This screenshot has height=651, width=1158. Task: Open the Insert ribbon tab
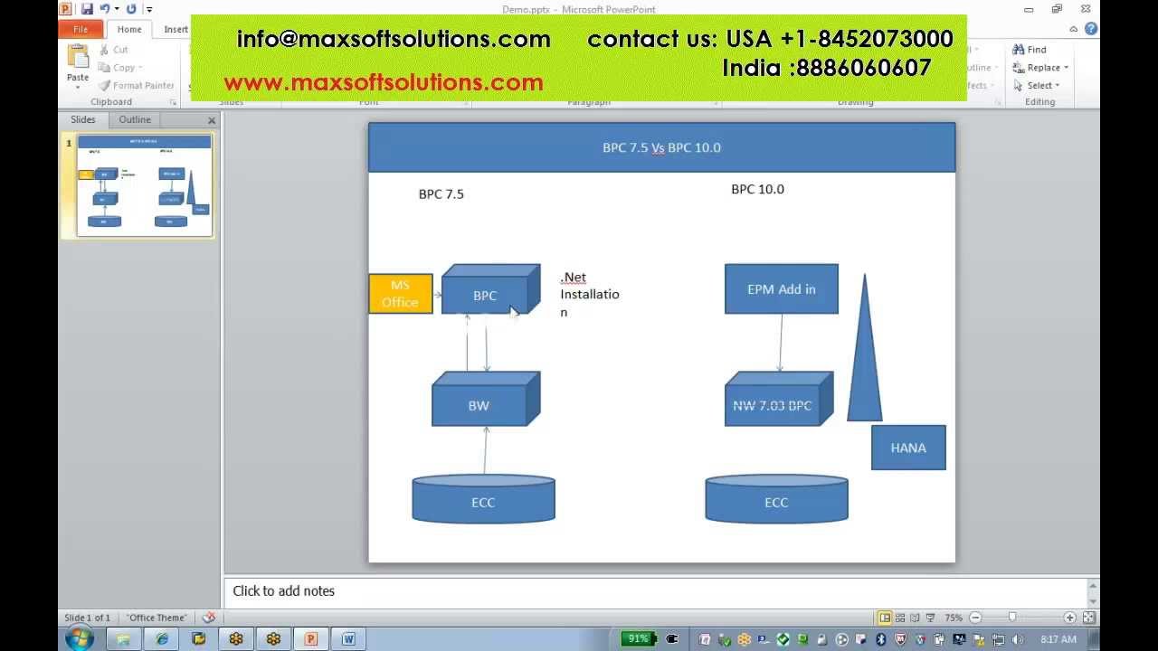(x=176, y=29)
